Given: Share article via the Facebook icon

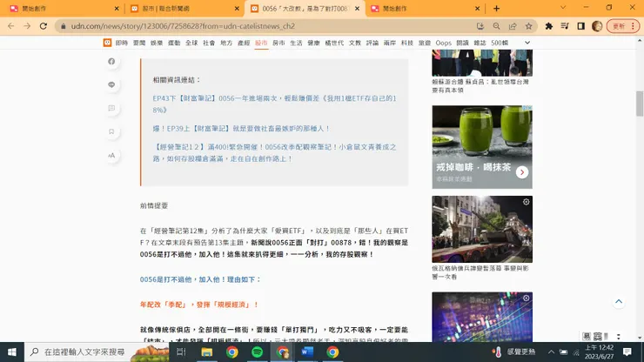Looking at the screenshot, I should (x=111, y=61).
